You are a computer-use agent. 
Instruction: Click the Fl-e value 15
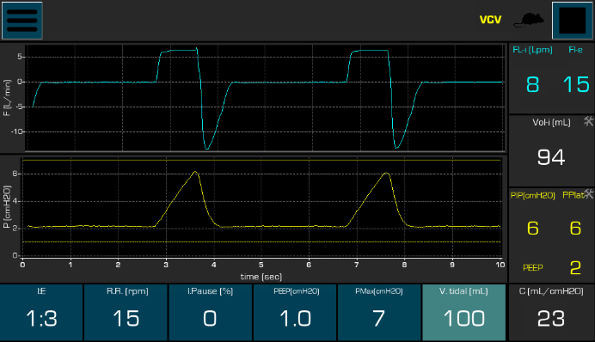coord(576,84)
